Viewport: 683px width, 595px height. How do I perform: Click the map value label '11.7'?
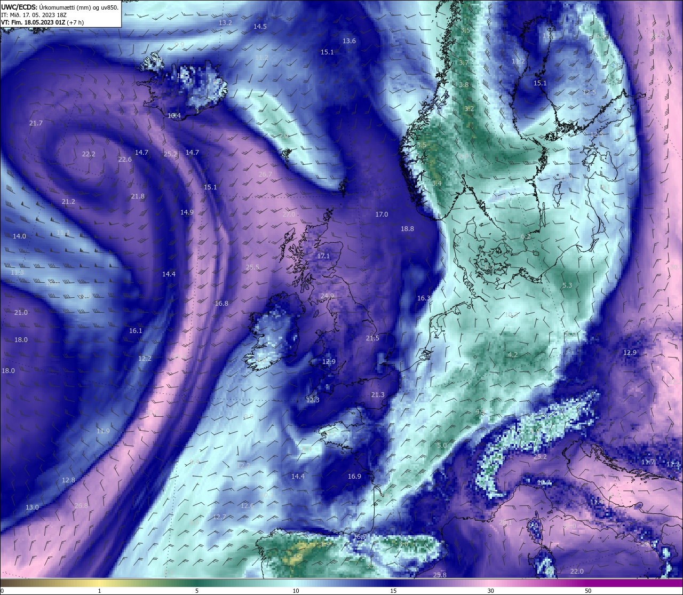coord(648,462)
